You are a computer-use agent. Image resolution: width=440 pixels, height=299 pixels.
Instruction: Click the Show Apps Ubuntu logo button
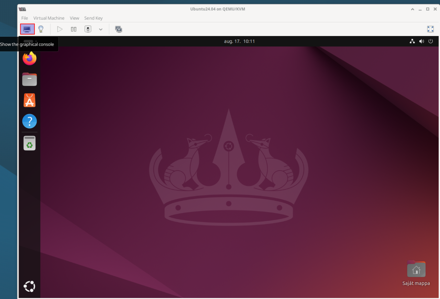coord(30,286)
